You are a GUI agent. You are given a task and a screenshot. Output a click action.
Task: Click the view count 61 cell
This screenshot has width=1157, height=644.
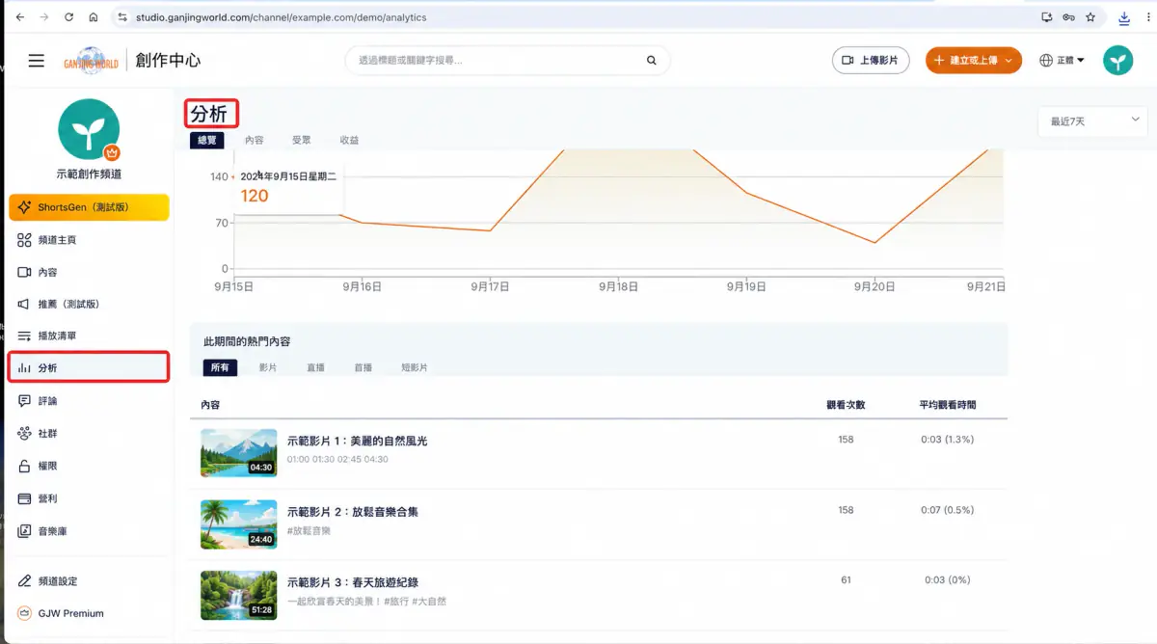pos(846,580)
